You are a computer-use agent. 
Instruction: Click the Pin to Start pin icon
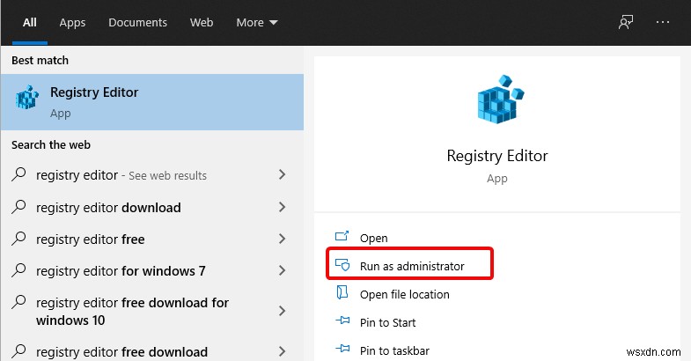point(342,320)
